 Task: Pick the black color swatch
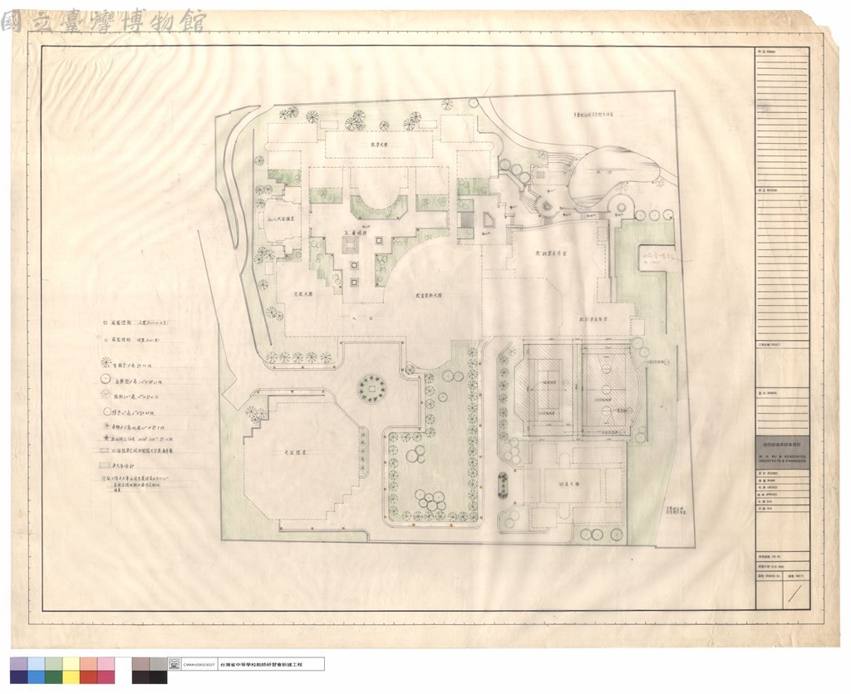[159, 677]
